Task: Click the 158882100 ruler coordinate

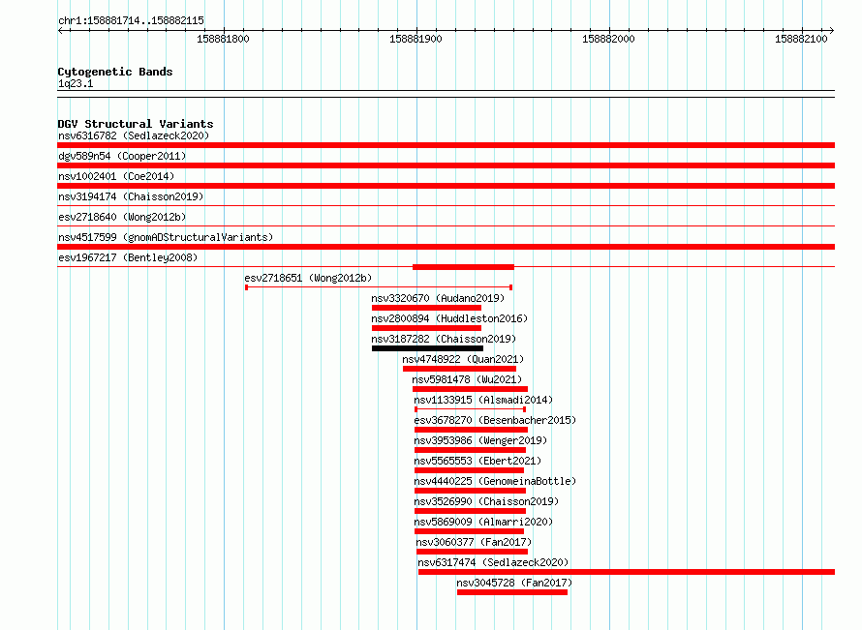Action: 801,39
